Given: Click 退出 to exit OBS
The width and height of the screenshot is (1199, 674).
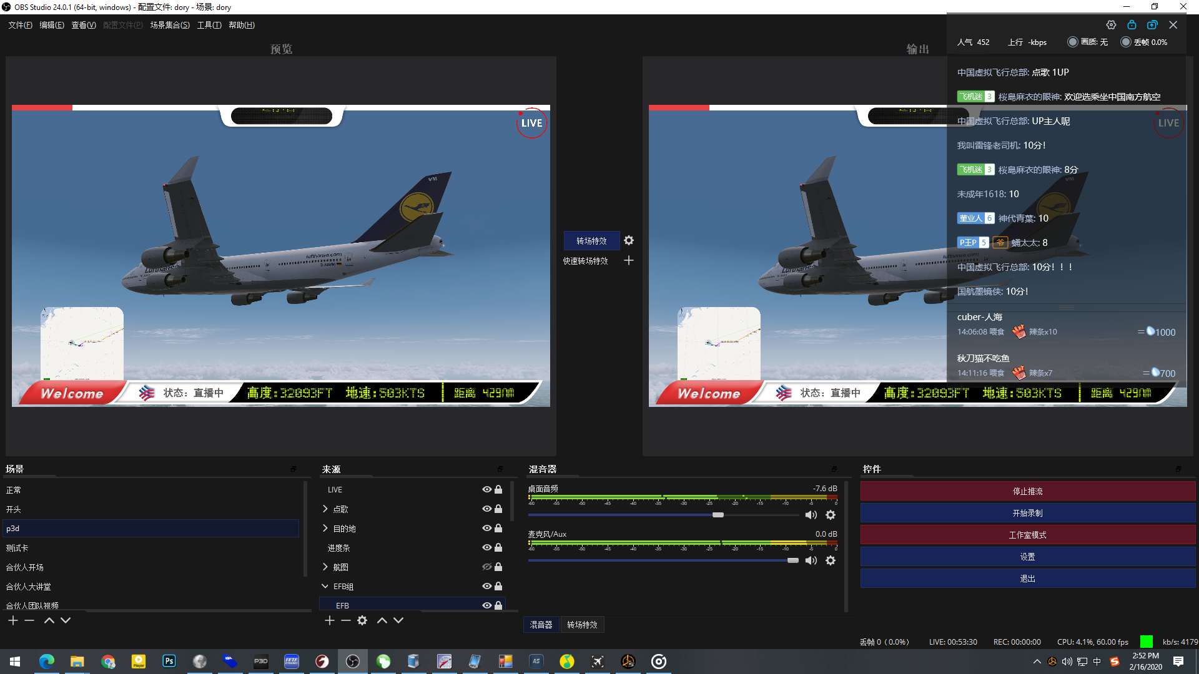Looking at the screenshot, I should (x=1028, y=579).
